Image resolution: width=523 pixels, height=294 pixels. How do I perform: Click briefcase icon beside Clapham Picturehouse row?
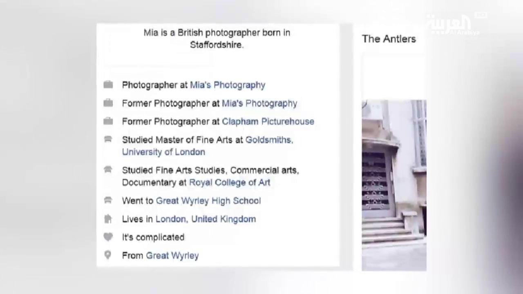click(x=108, y=121)
